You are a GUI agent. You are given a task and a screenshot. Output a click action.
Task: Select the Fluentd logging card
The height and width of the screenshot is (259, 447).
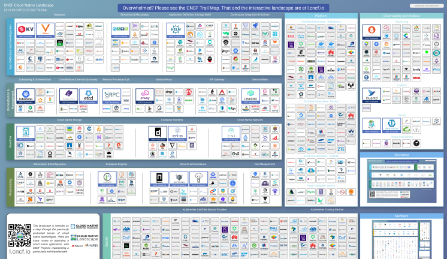point(372,95)
